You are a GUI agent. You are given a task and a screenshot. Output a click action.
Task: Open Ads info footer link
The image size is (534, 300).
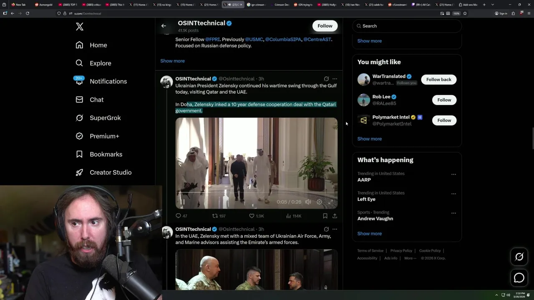tap(391, 258)
